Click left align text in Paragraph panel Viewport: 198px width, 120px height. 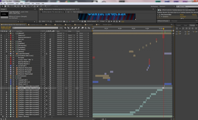pos(177,28)
